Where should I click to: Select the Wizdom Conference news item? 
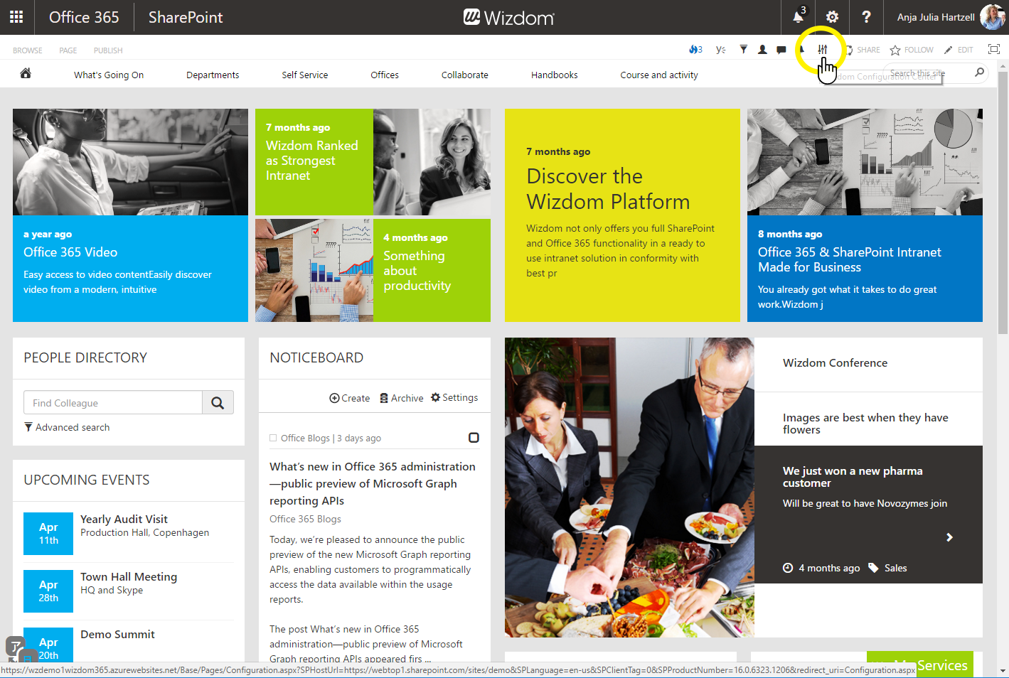(868, 365)
